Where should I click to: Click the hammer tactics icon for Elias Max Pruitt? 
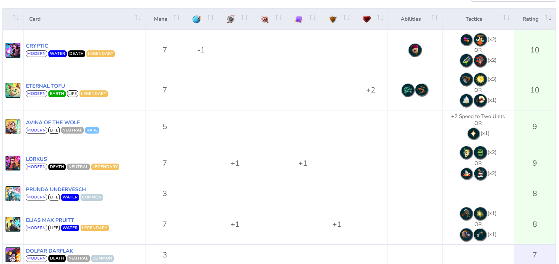466,214
